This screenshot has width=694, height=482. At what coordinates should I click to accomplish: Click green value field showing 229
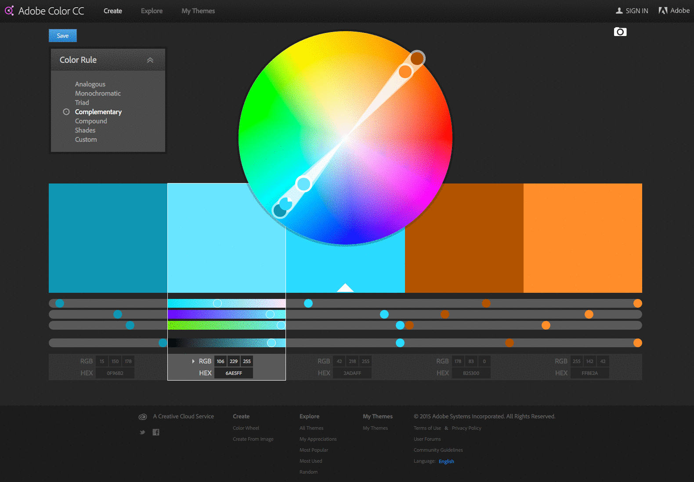[234, 361]
